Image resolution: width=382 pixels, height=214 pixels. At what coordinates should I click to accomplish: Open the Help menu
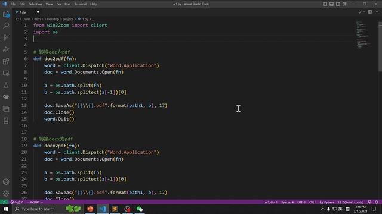tap(93, 4)
